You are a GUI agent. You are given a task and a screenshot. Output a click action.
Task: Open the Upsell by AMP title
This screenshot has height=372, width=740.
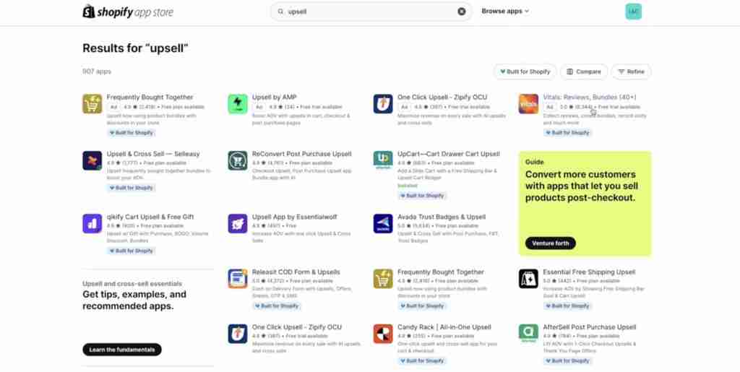(274, 97)
